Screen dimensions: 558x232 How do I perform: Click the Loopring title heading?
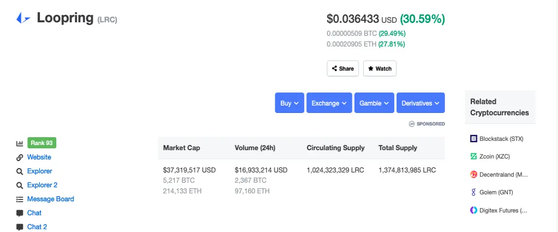click(x=66, y=18)
